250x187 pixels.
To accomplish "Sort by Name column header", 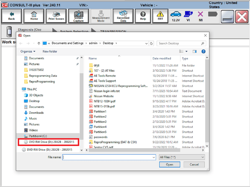I will click(x=93, y=58).
